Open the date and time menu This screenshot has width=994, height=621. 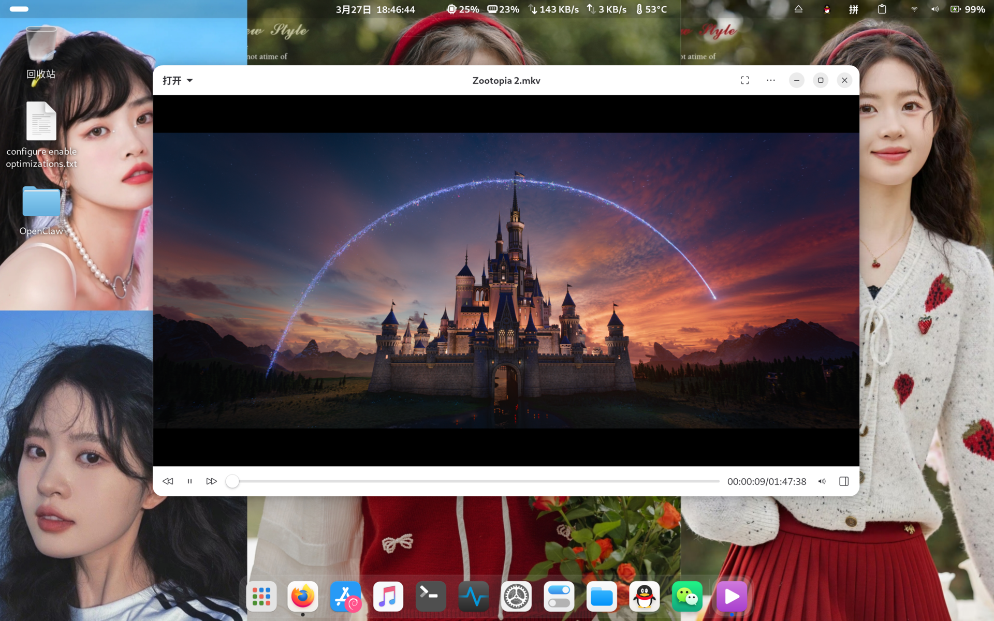click(375, 9)
